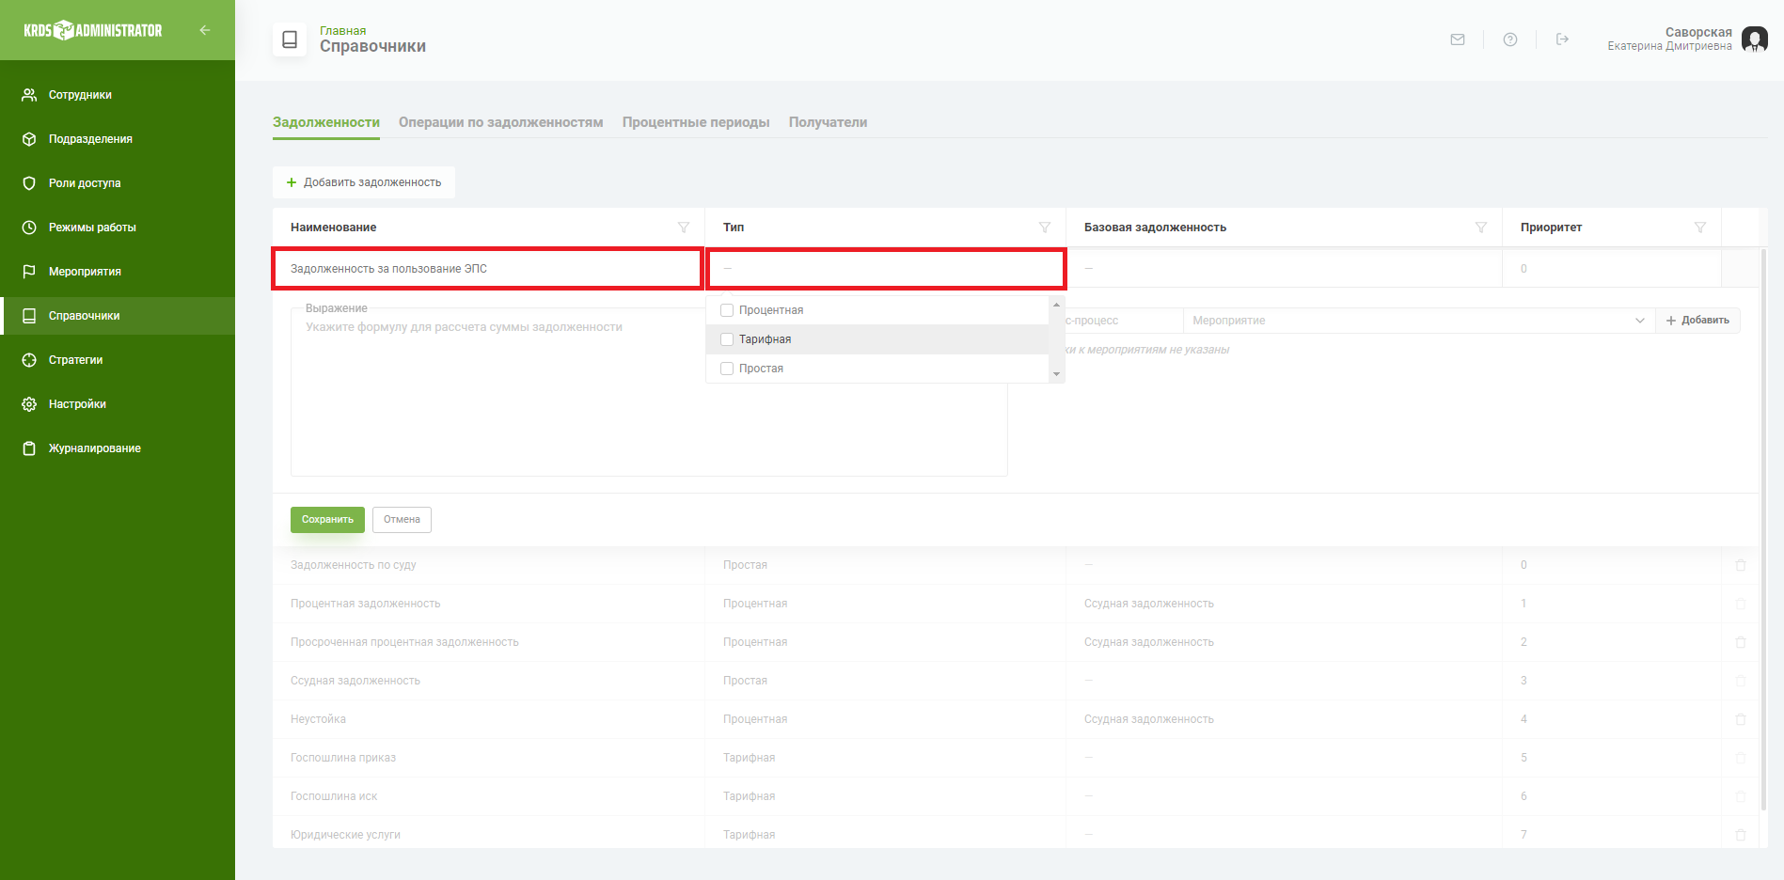Image resolution: width=1784 pixels, height=880 pixels.
Task: Edit the name field Задолженность за пользование ЭПС
Action: pos(488,269)
